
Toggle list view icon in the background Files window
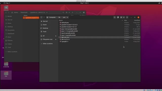pos(67,12)
